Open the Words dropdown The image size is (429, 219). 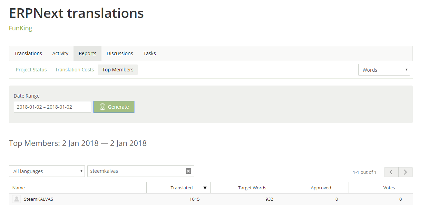(x=384, y=70)
